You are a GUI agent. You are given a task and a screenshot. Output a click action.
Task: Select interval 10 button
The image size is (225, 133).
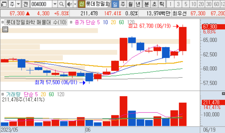[194, 4]
